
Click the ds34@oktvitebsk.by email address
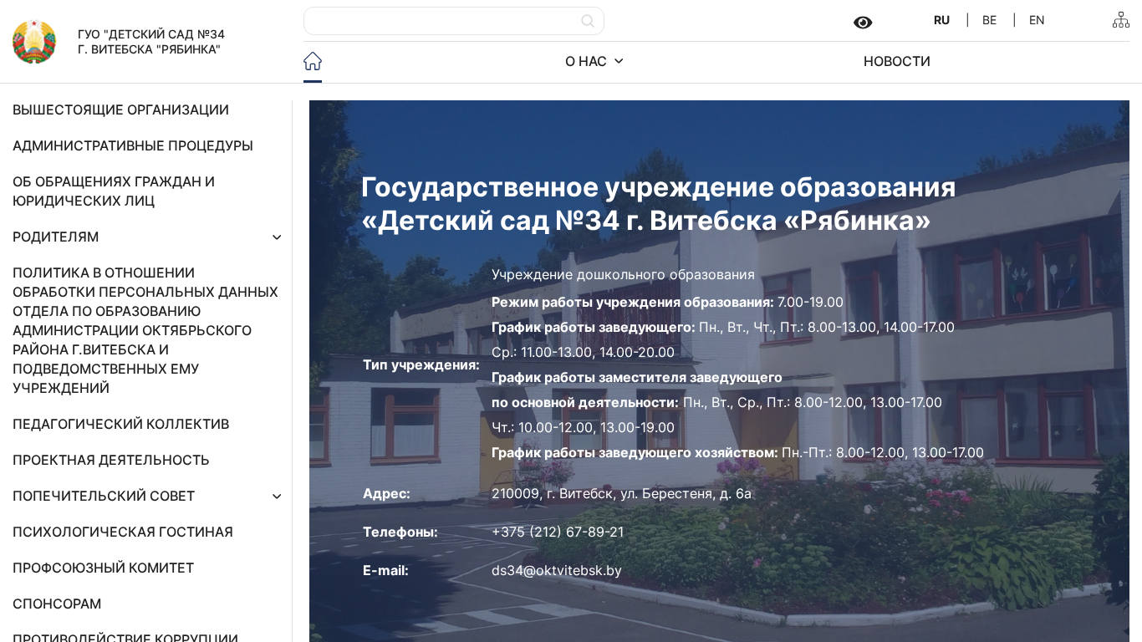556,571
